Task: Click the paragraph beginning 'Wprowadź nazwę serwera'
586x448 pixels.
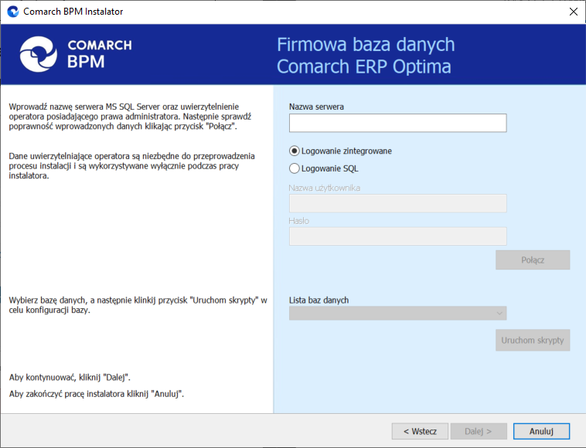Action: [130, 117]
